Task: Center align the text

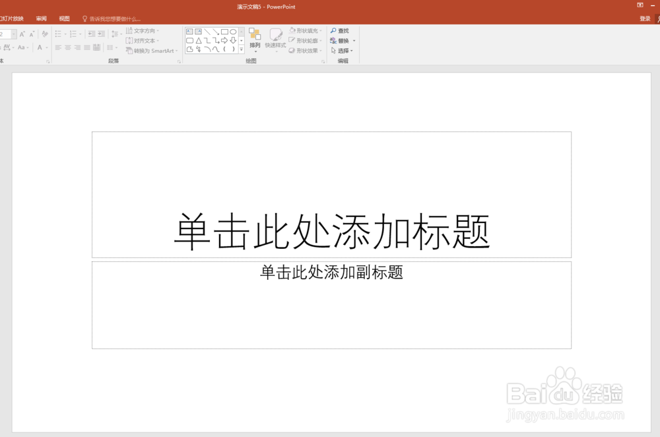Action: (x=68, y=48)
